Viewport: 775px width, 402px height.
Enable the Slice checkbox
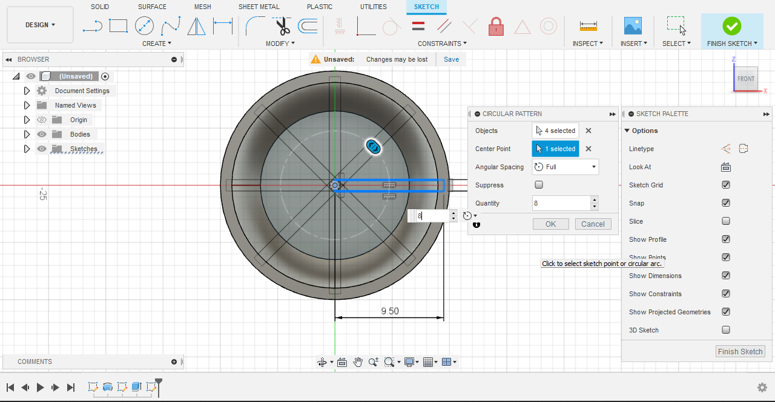pyautogui.click(x=726, y=221)
